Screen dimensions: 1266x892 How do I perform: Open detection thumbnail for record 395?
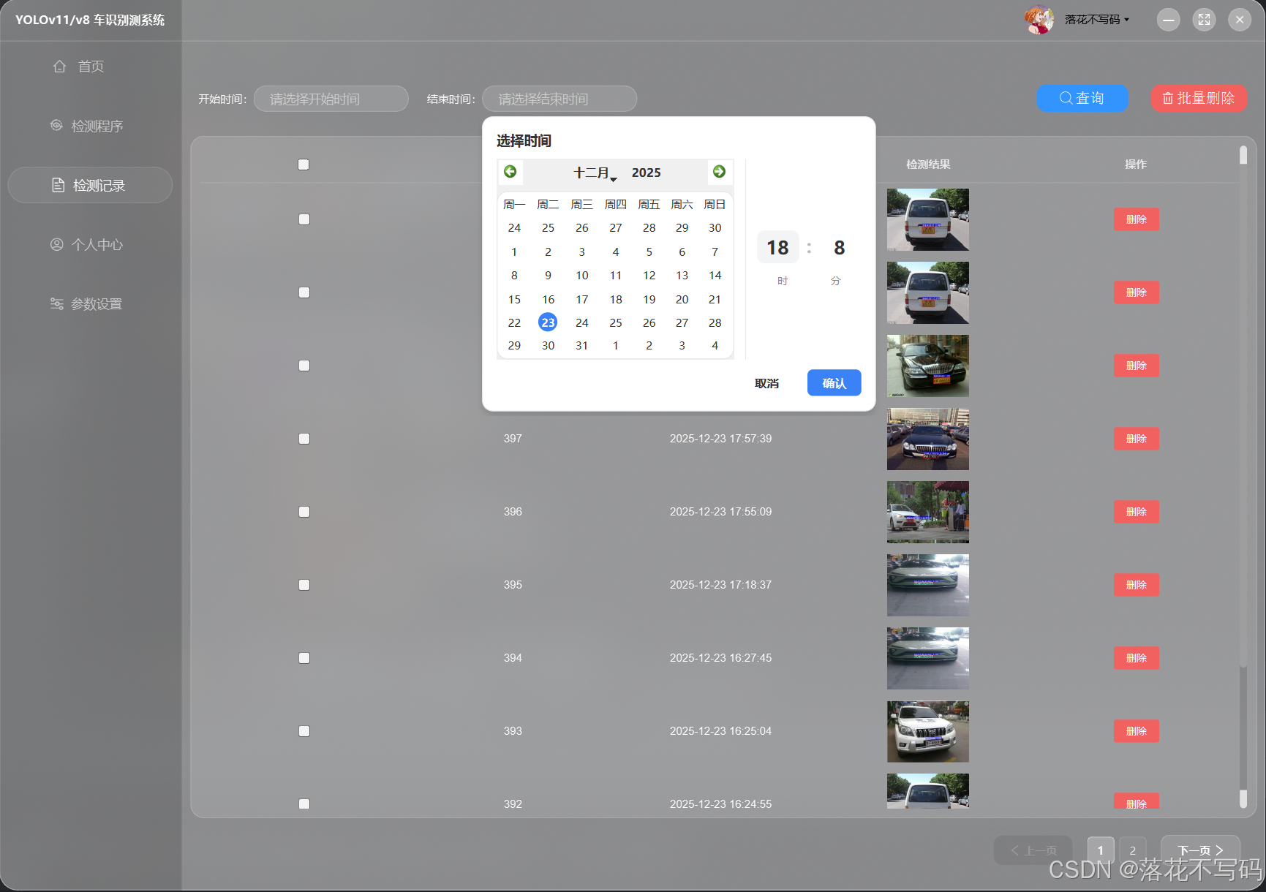928,585
